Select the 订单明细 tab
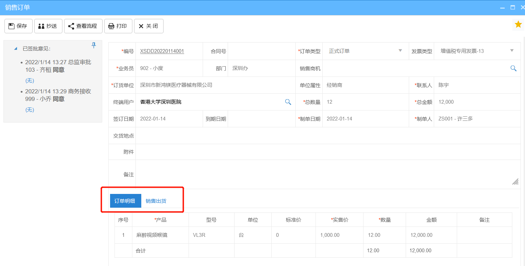The height and width of the screenshot is (266, 525). click(x=125, y=201)
